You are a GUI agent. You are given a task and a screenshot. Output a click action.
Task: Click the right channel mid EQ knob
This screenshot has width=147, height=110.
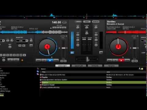point(96,40)
